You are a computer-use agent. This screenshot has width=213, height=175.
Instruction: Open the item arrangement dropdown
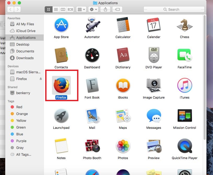tap(81, 9)
